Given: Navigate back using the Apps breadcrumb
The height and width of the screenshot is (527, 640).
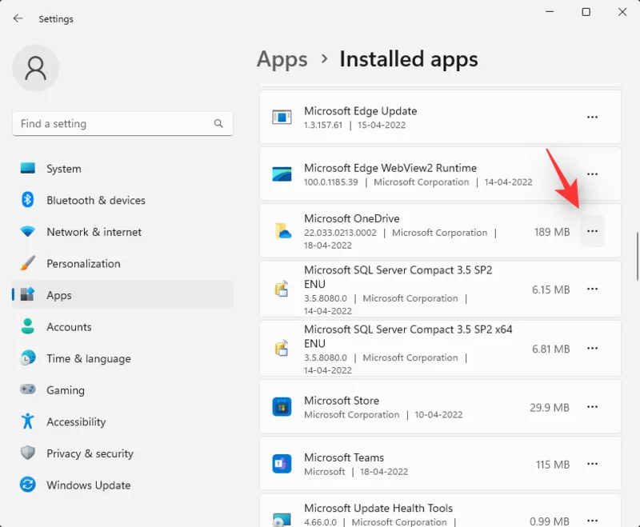Looking at the screenshot, I should point(282,59).
